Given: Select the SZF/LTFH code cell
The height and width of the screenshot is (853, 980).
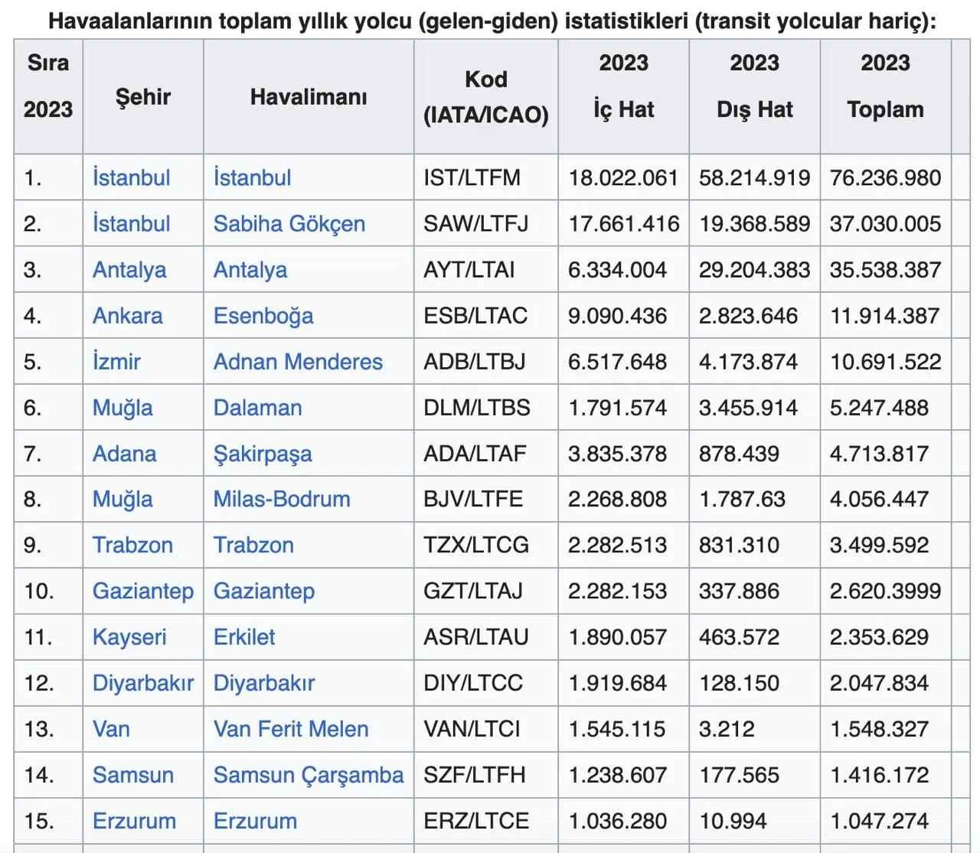Looking at the screenshot, I should tap(486, 774).
